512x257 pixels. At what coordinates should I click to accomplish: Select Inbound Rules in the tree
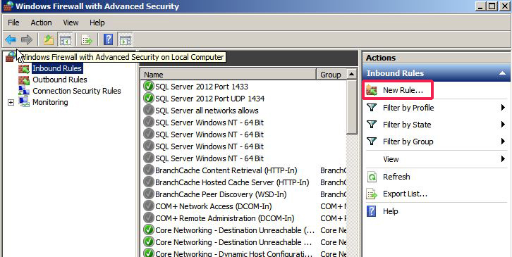click(57, 68)
